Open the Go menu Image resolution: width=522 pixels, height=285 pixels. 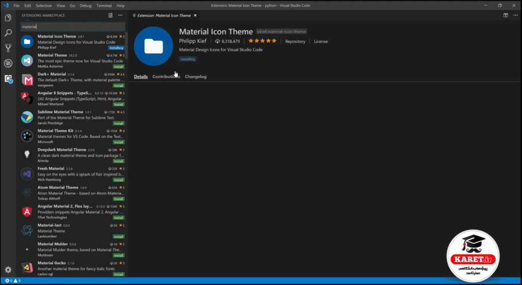click(72, 6)
